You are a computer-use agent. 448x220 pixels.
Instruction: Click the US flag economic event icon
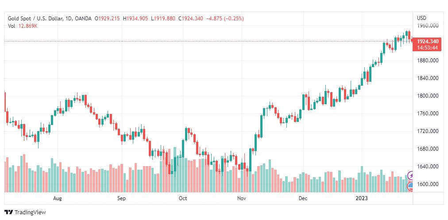coord(410,186)
